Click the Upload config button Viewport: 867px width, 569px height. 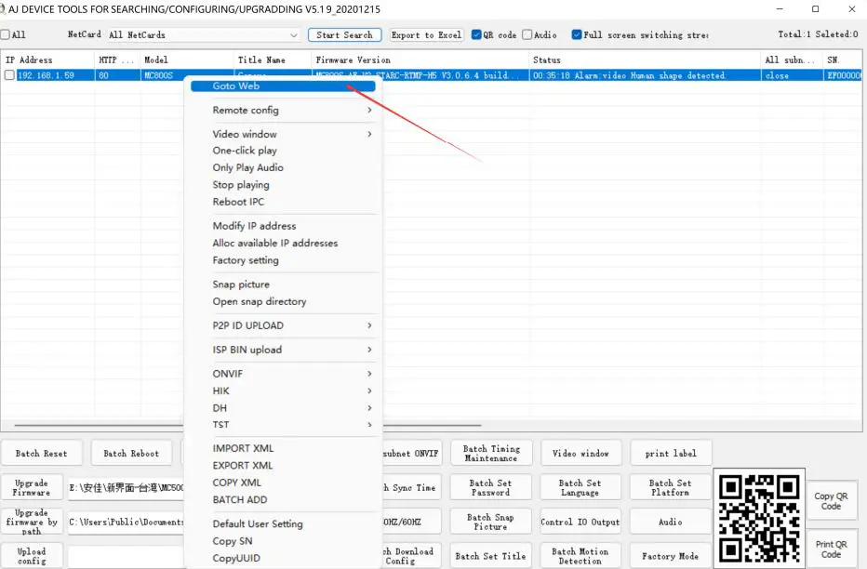(32, 556)
